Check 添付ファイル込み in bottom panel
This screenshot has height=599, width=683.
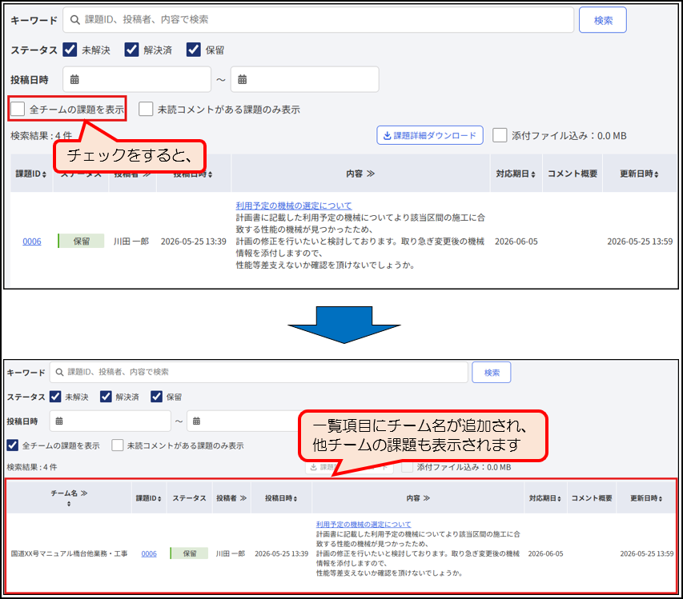(x=408, y=467)
